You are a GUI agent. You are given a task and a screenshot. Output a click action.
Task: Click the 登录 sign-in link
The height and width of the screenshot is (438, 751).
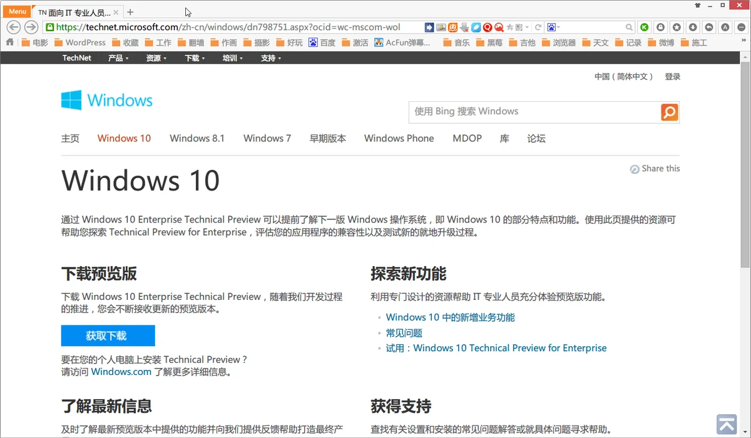(673, 77)
